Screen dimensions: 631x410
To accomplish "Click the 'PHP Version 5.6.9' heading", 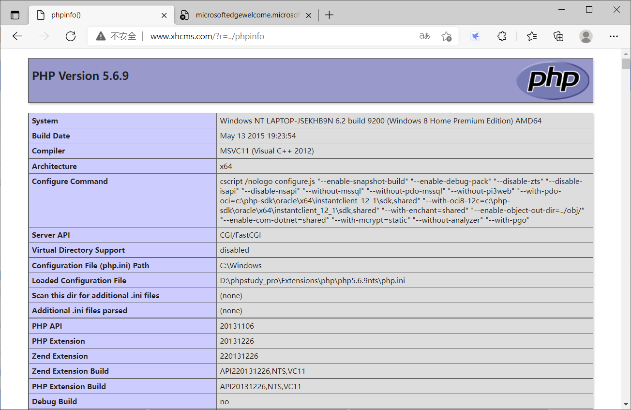I will tap(80, 76).
